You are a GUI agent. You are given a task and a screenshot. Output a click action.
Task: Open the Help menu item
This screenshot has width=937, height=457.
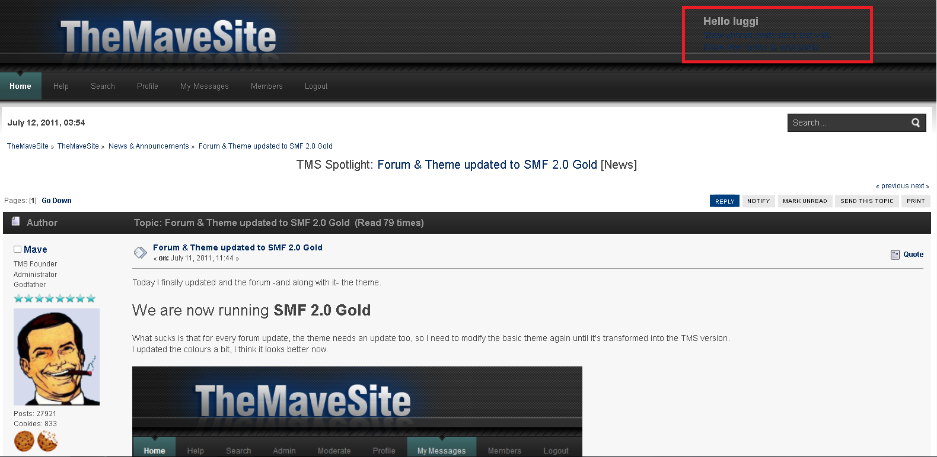[61, 86]
